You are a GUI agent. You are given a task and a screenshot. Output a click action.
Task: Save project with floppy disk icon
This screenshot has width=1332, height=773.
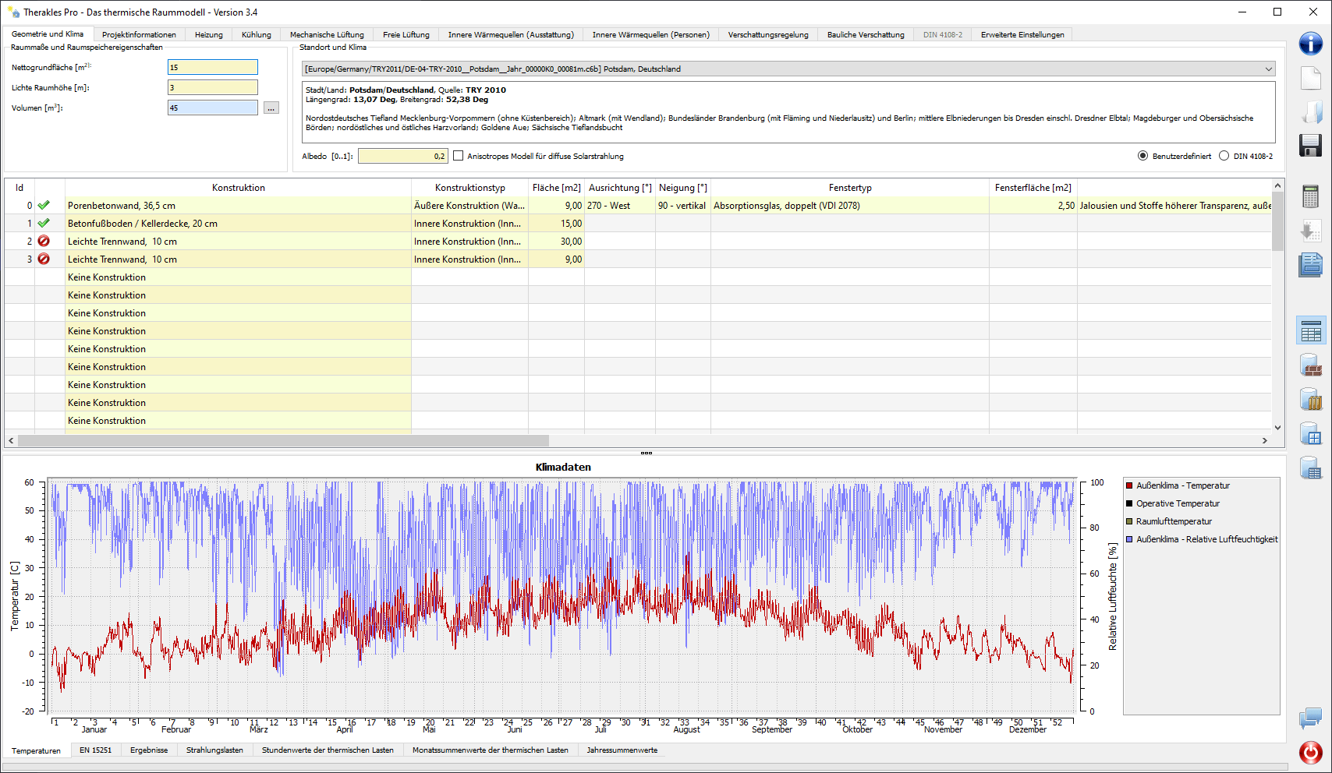(1310, 145)
